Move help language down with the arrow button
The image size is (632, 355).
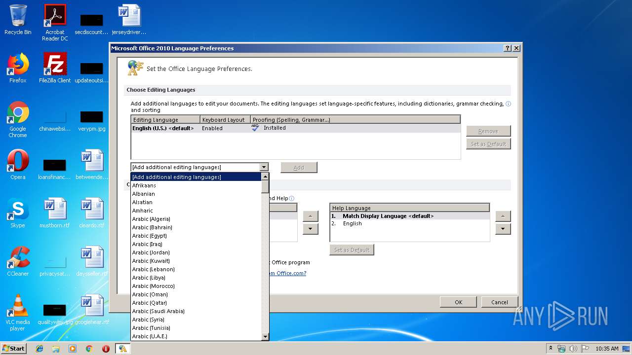[x=503, y=229]
